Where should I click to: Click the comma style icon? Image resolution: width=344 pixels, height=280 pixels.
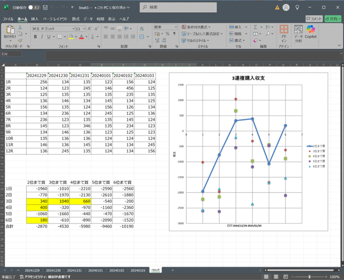(x=174, y=33)
